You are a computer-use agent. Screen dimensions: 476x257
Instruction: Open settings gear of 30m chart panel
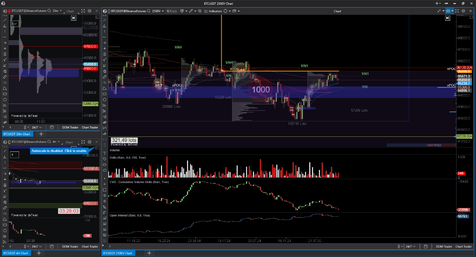click(x=89, y=11)
